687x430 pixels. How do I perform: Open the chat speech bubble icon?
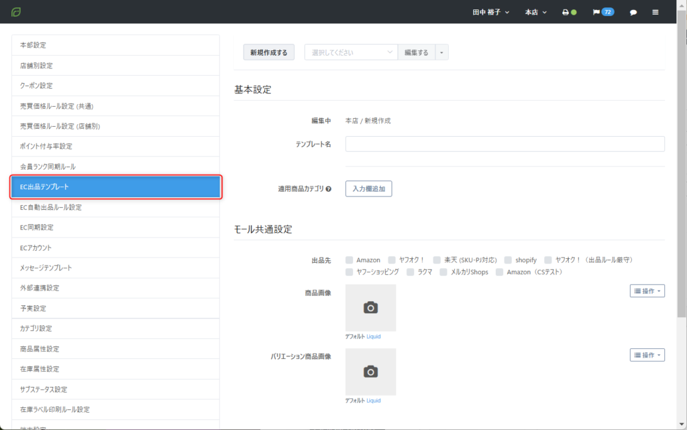[x=633, y=12]
